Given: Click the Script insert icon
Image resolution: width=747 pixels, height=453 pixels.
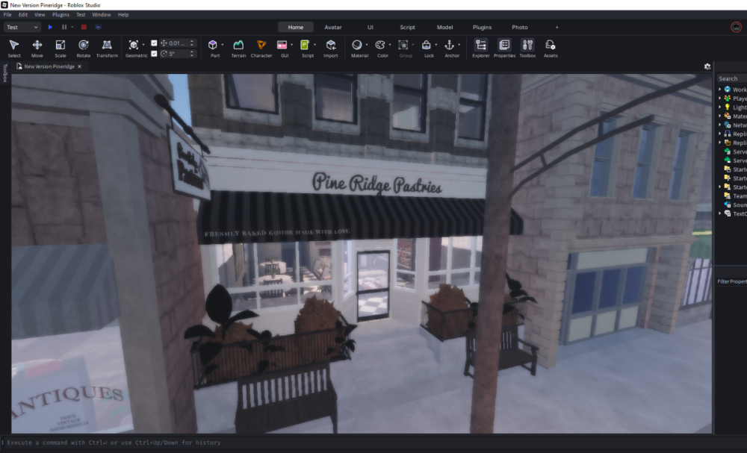Looking at the screenshot, I should tap(305, 45).
